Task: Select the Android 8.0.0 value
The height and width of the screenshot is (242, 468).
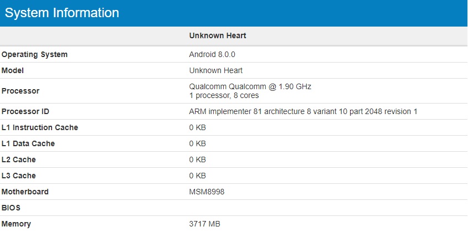Action: click(x=212, y=55)
